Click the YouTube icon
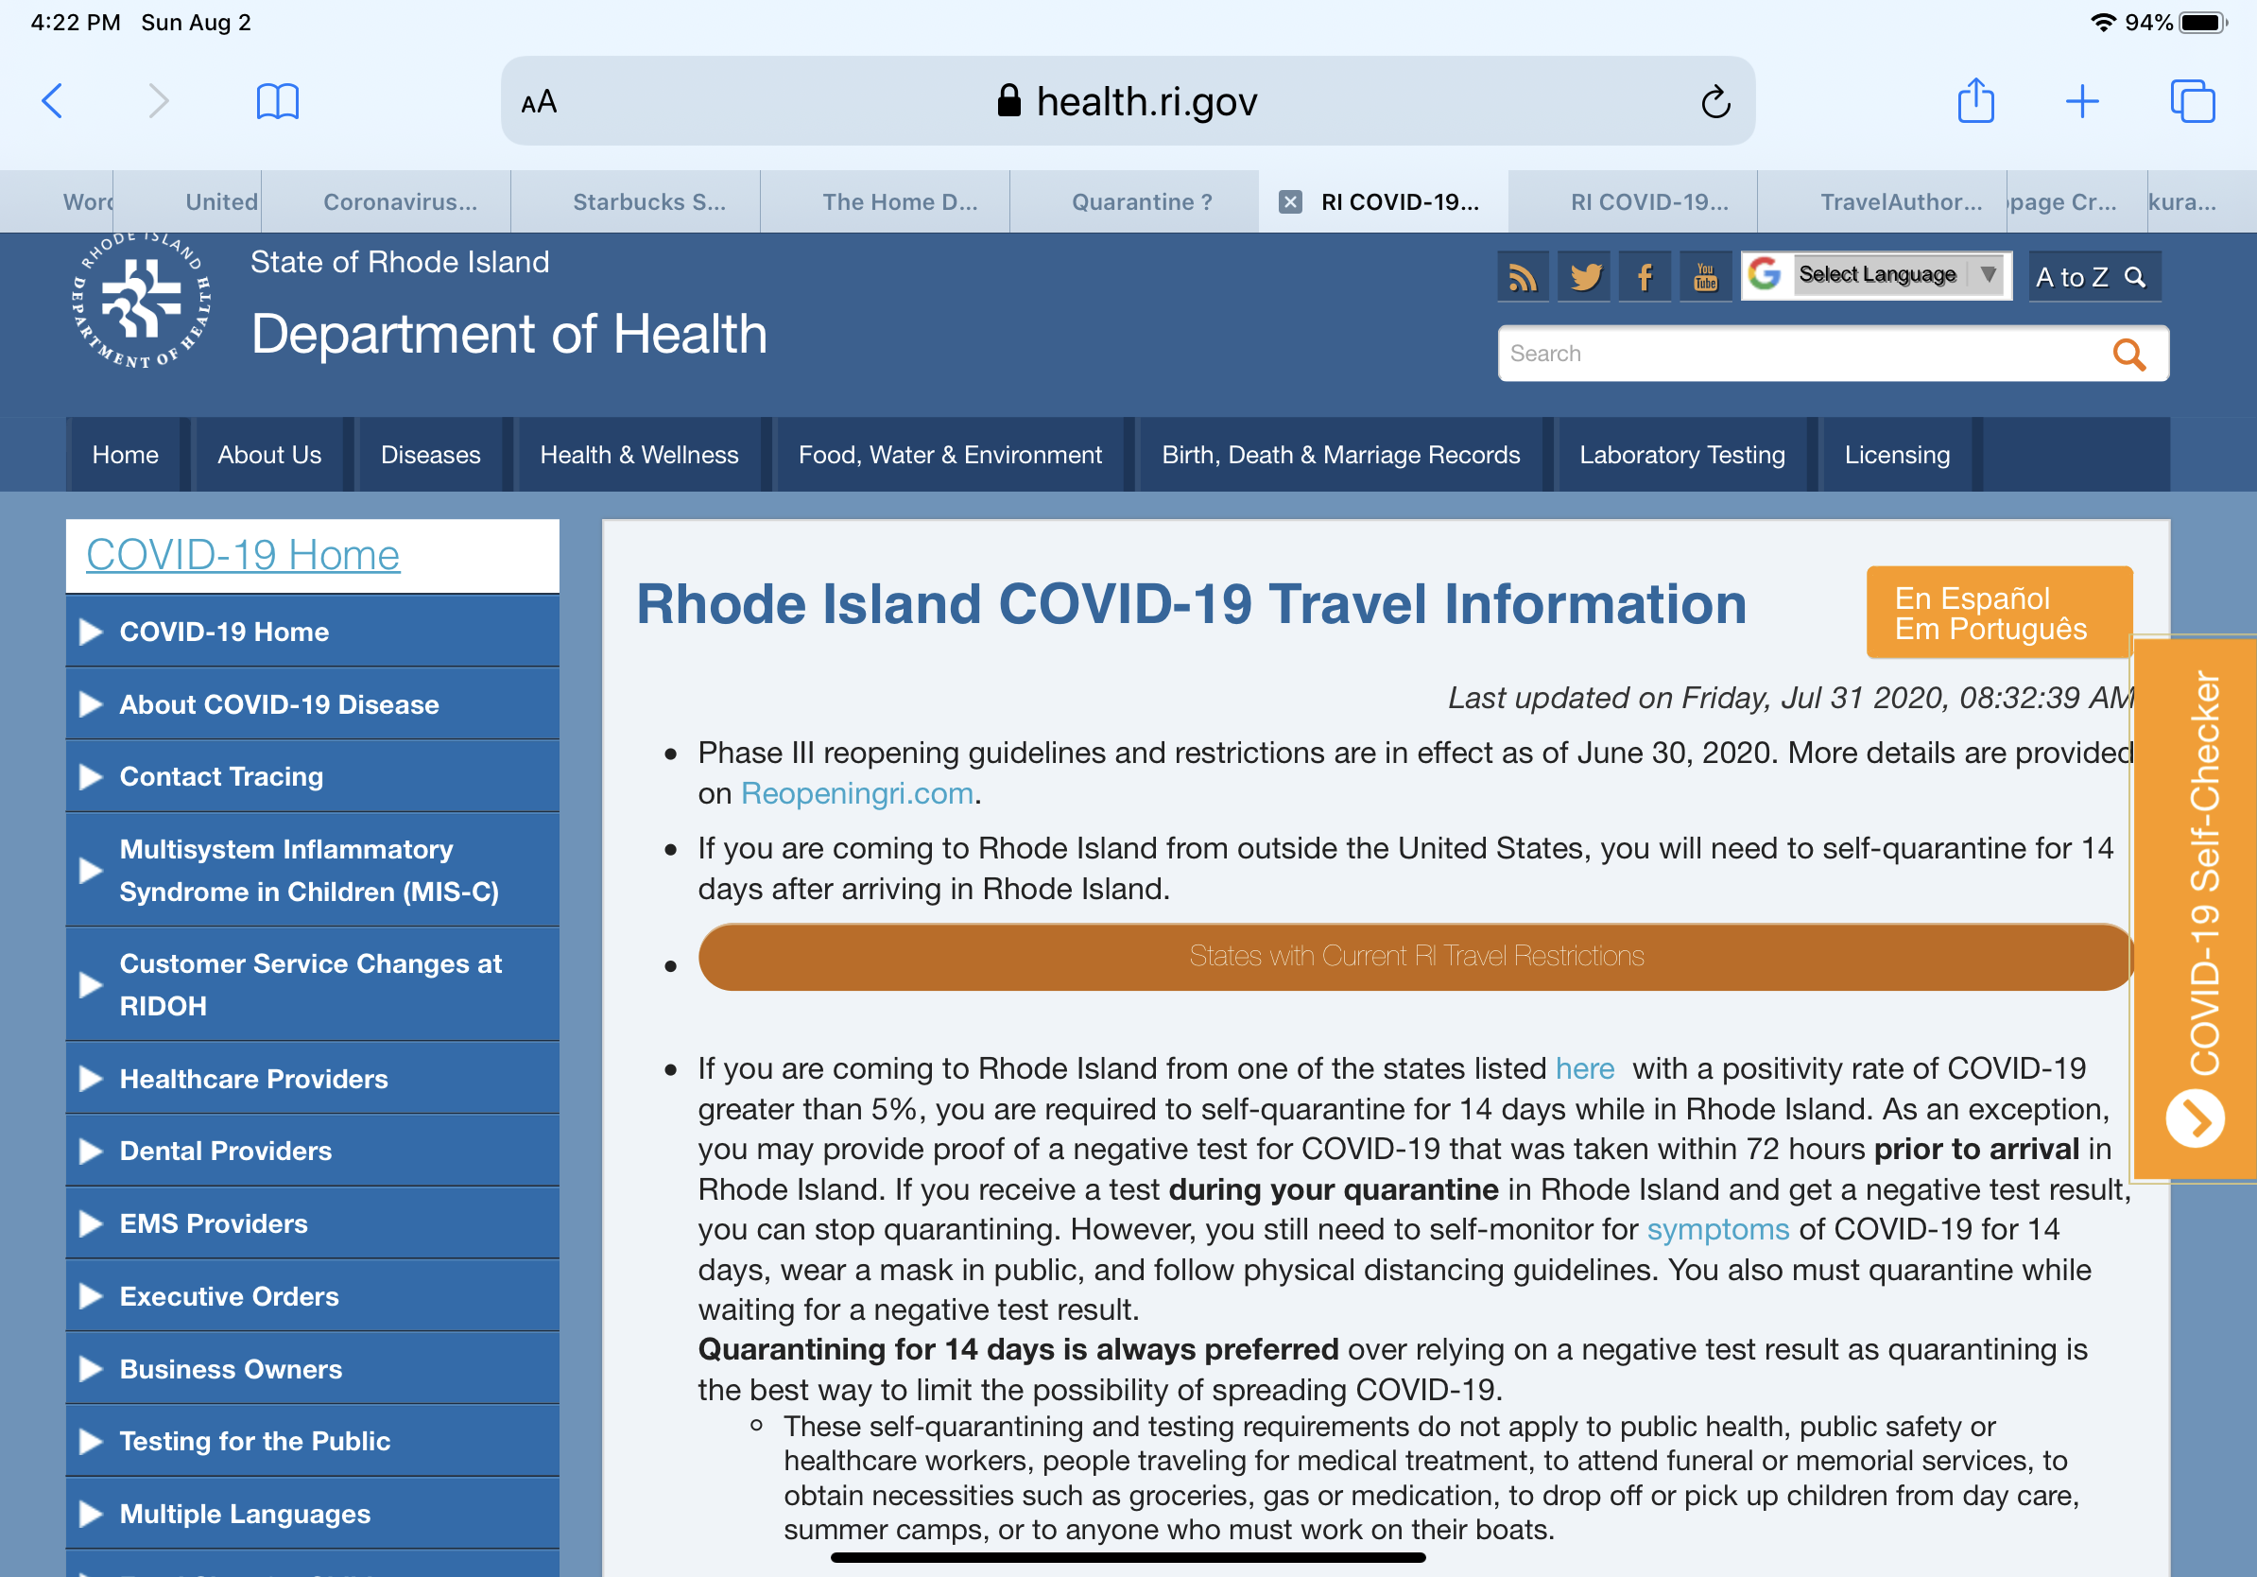This screenshot has height=1577, width=2257. [x=1706, y=277]
